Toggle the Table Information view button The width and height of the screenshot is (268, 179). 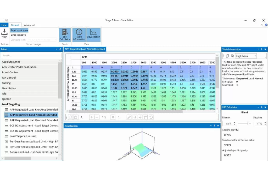(x=79, y=35)
